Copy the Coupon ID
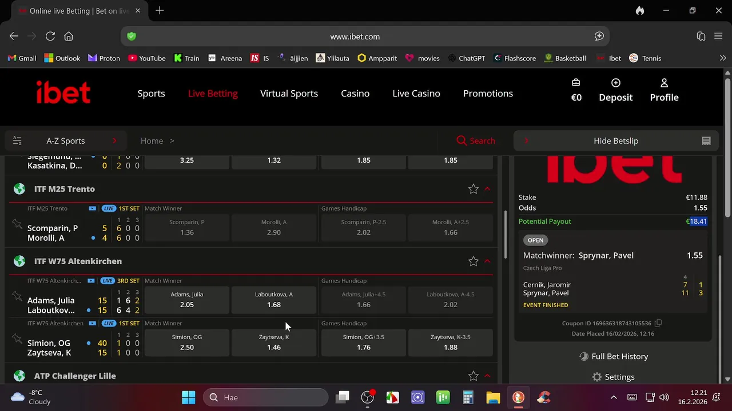 (x=658, y=323)
